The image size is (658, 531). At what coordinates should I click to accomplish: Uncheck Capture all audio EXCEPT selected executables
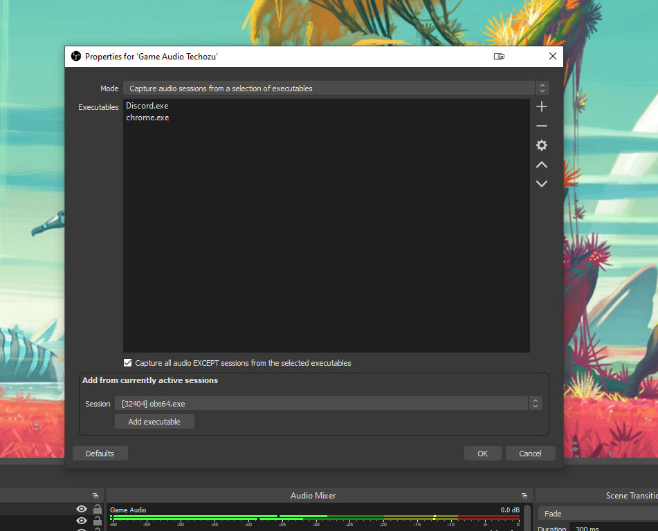coord(127,363)
